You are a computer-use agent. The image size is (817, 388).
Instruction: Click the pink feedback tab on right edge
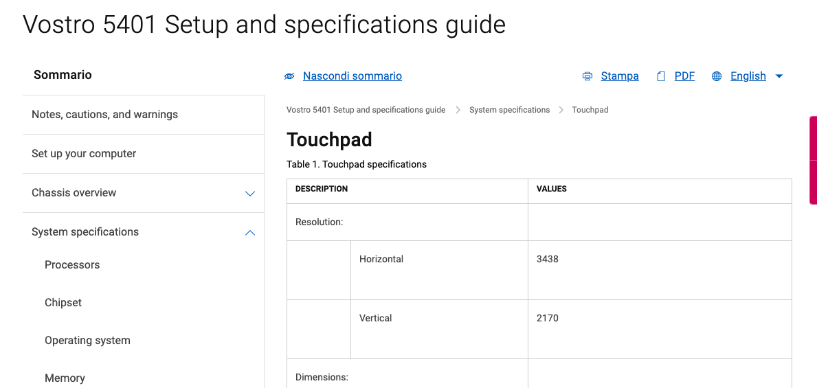pyautogui.click(x=813, y=160)
